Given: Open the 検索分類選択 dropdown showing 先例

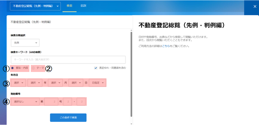Looking at the screenshot, I should click(25, 43).
